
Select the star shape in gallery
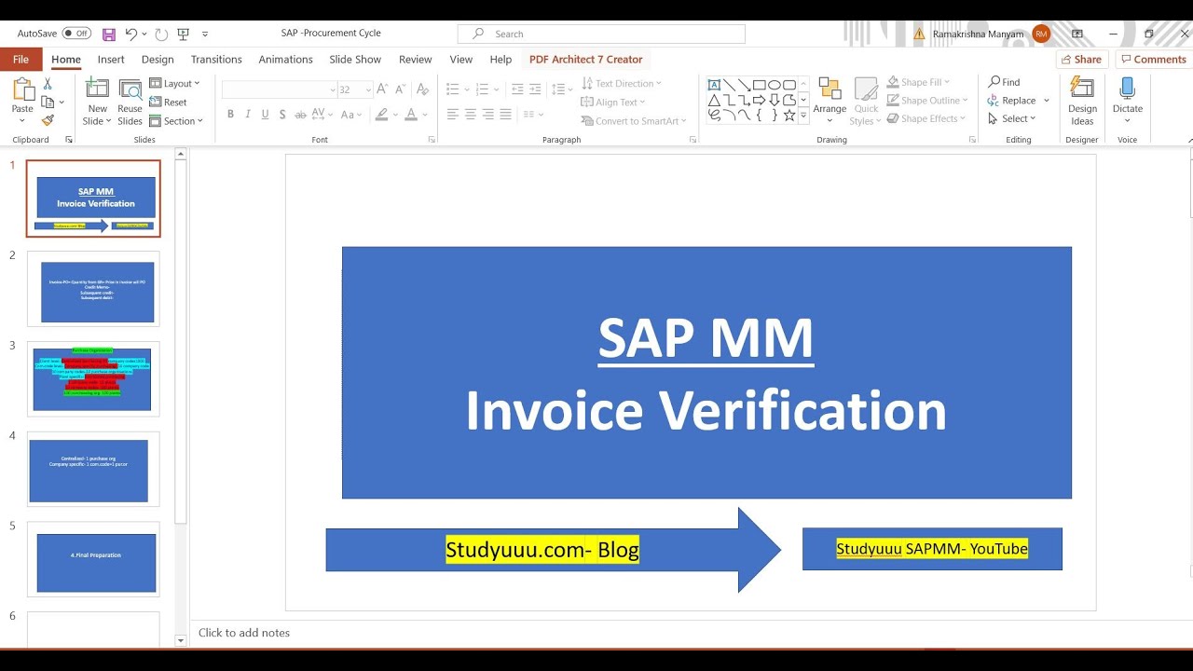pos(789,116)
